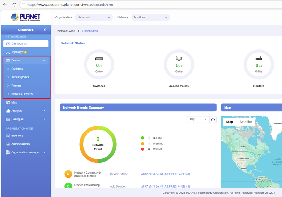Screen dimensions: 282x197
Task: Click the browser back arrow
Action: click(5, 5)
